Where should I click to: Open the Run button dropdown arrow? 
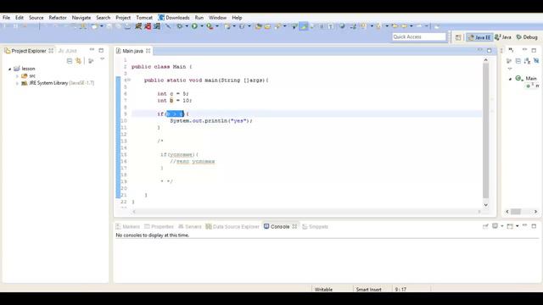pyautogui.click(x=202, y=26)
